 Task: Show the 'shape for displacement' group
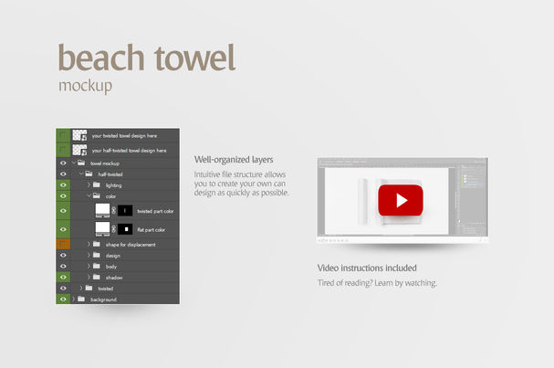pyautogui.click(x=63, y=245)
